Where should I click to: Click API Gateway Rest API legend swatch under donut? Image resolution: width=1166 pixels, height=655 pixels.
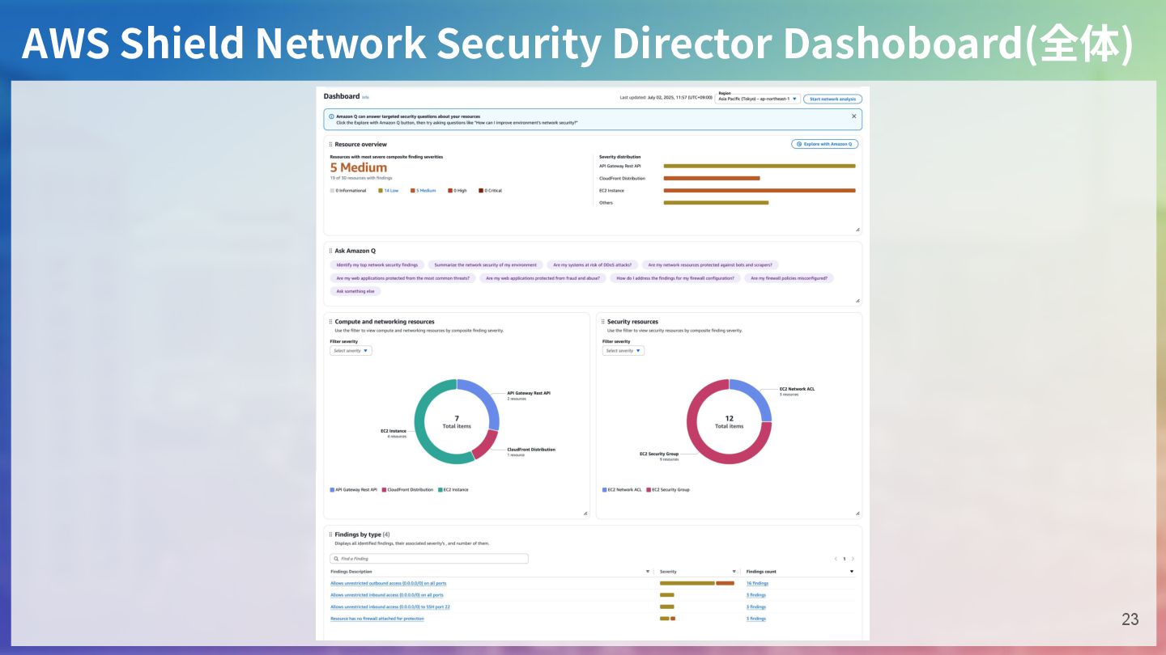pyautogui.click(x=332, y=490)
